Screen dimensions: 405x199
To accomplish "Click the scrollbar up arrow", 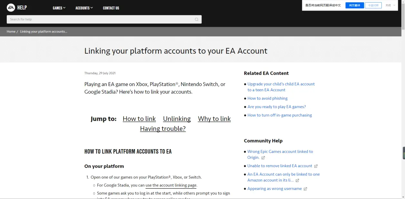I will click(x=403, y=2).
